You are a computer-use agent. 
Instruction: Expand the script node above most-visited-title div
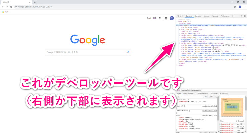click(180, 43)
